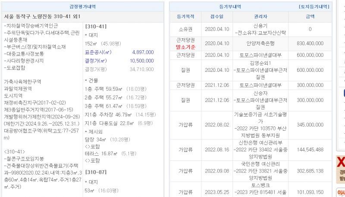Select the 안양저축은행 rights holder cell
The width and height of the screenshot is (345, 197).
coord(260,43)
